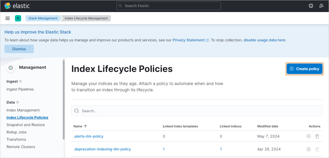Toggle the hamburger navigation menu
The height and width of the screenshot is (158, 329).
click(x=8, y=18)
